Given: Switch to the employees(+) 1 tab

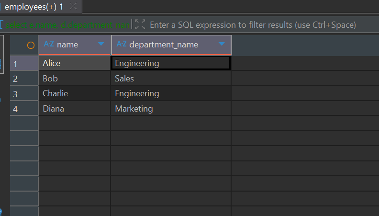Looking at the screenshot, I should pyautogui.click(x=33, y=7).
